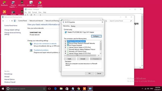The width and height of the screenshot is (162, 91).
Task: Click Notepad scroll-down arrow
Action: click(142, 65)
